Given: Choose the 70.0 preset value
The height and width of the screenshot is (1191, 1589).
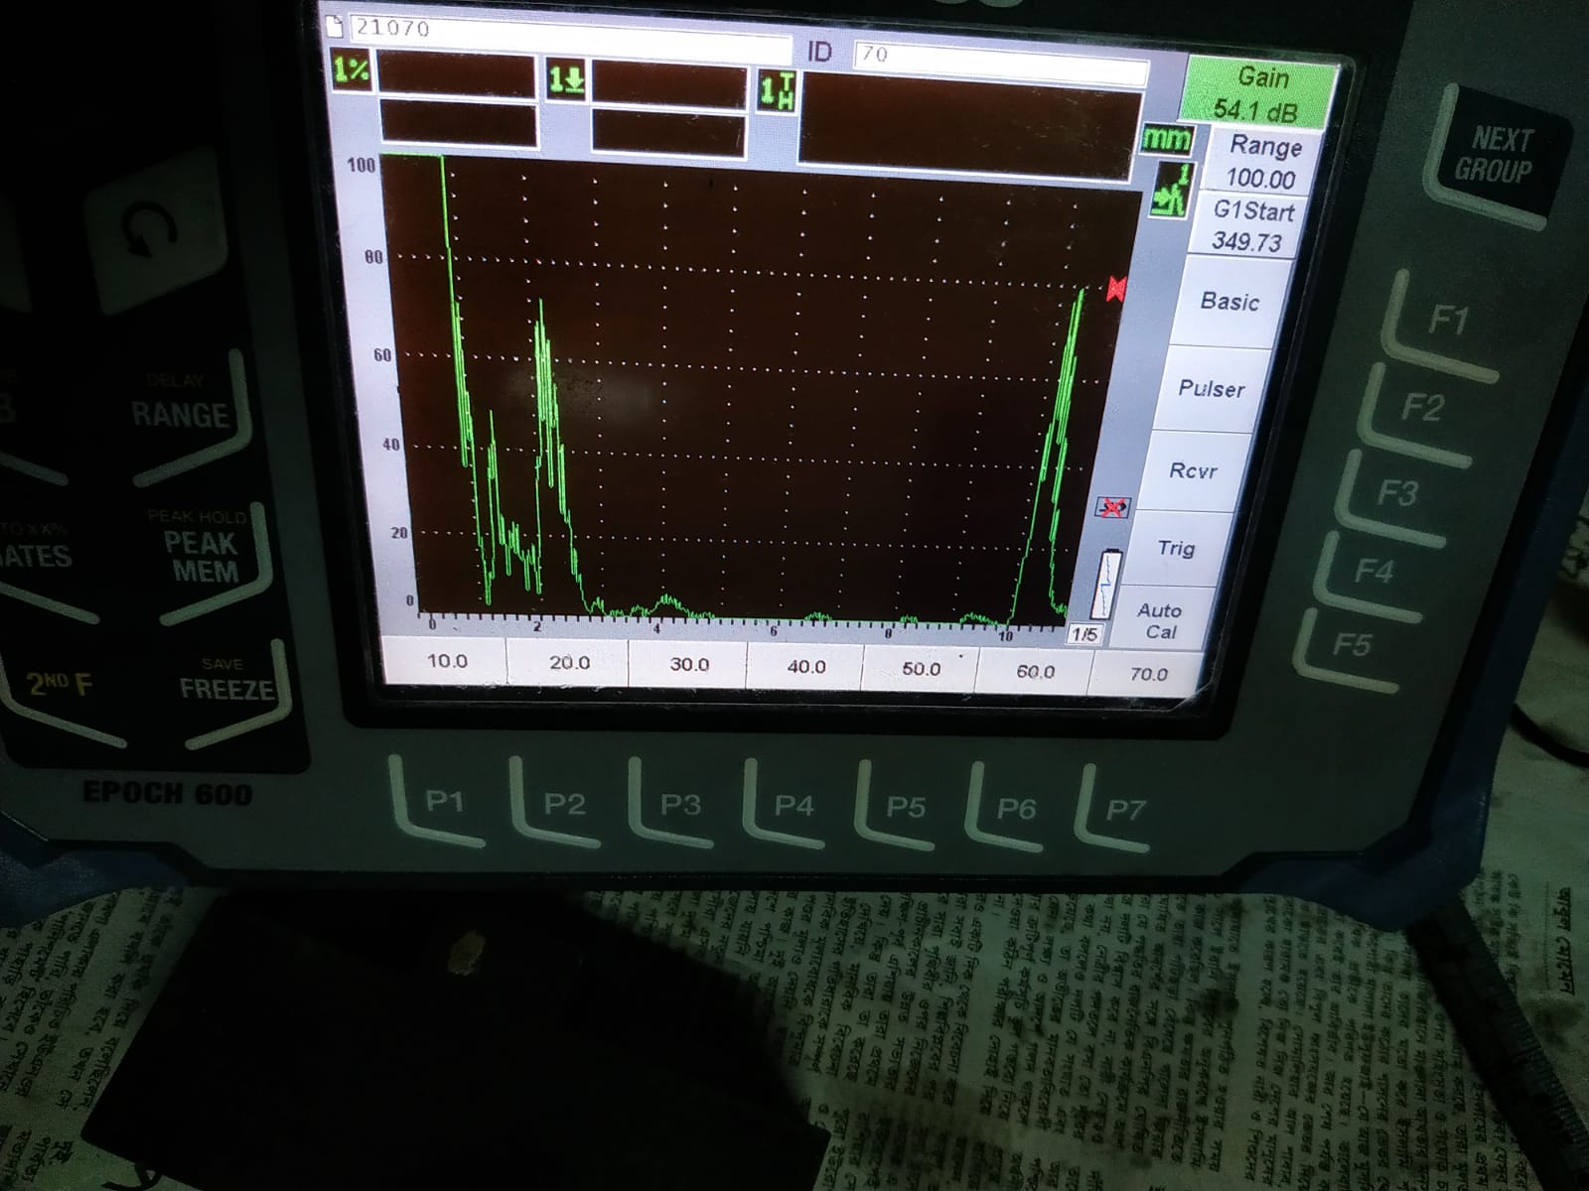Looking at the screenshot, I should coord(1147,674).
